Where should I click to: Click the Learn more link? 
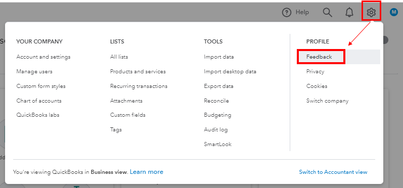(147, 172)
